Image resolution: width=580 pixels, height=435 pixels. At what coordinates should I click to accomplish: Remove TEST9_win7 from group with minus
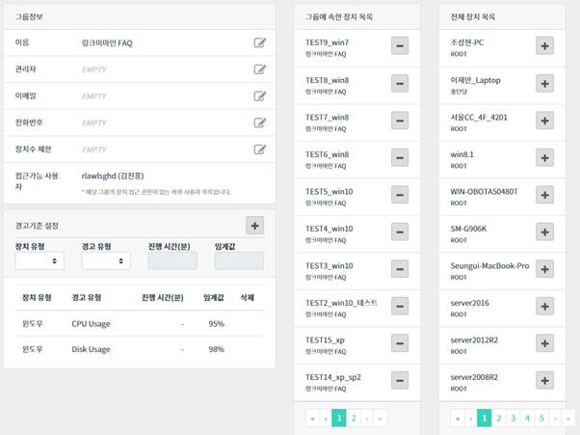pyautogui.click(x=400, y=46)
